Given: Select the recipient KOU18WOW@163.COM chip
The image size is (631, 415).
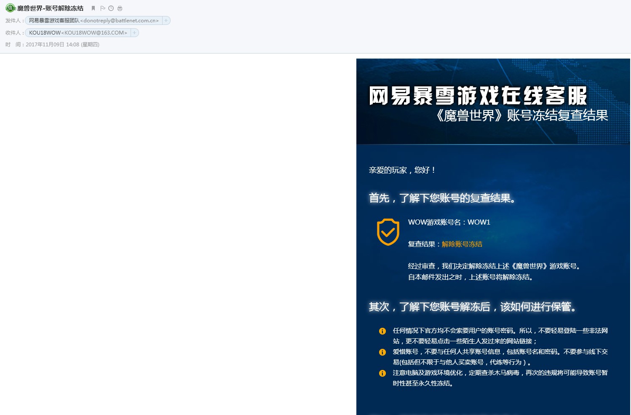Looking at the screenshot, I should coord(78,33).
